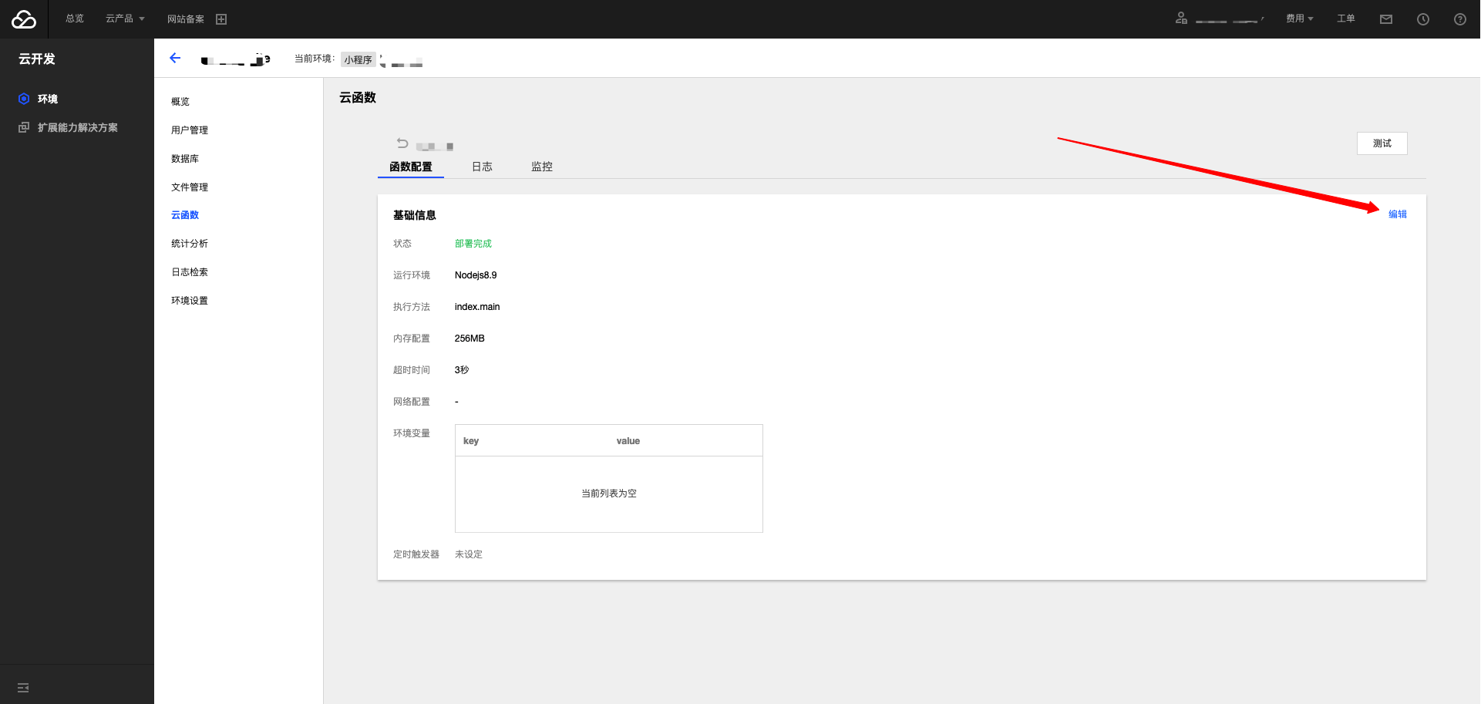Screen dimensions: 1481x704
Task: Click the value column header
Action: pos(628,441)
